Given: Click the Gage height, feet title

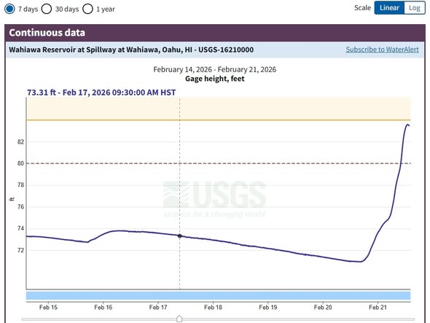Looking at the screenshot, I should (215, 79).
